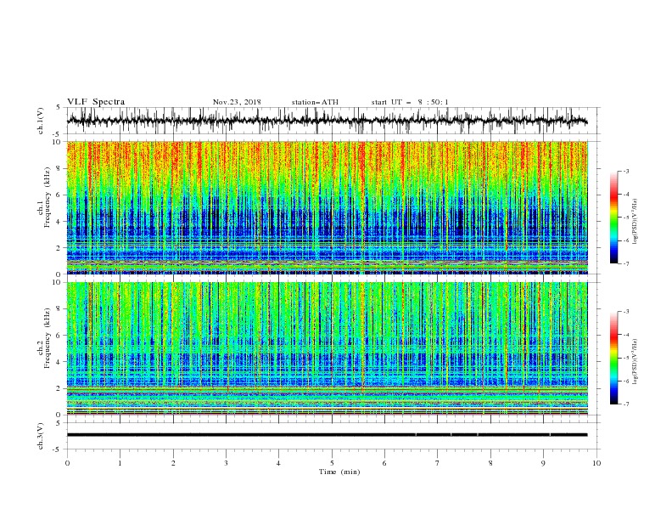Click the "ch.1(V)" waveform axis label

pyautogui.click(x=41, y=121)
